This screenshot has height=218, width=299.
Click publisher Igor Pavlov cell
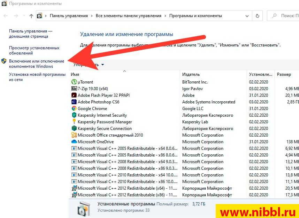(193, 89)
